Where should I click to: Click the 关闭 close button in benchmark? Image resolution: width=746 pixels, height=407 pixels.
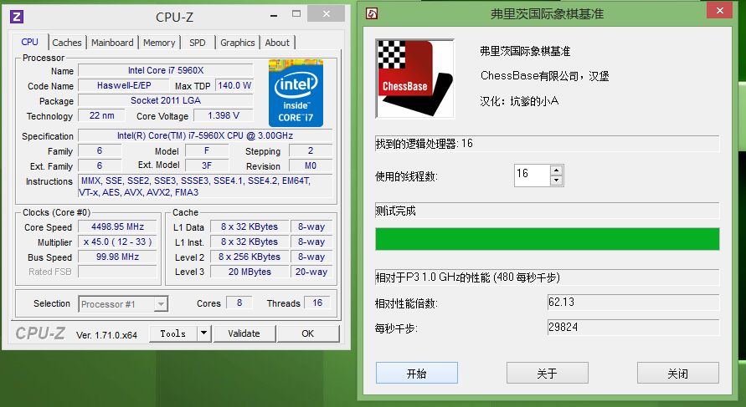click(678, 373)
